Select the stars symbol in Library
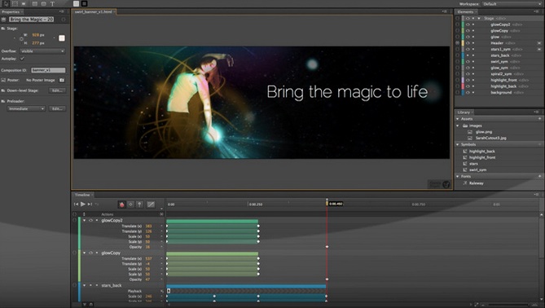This screenshot has width=545, height=308. pos(473,164)
